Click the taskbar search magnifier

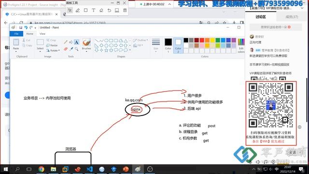tap(17, 169)
